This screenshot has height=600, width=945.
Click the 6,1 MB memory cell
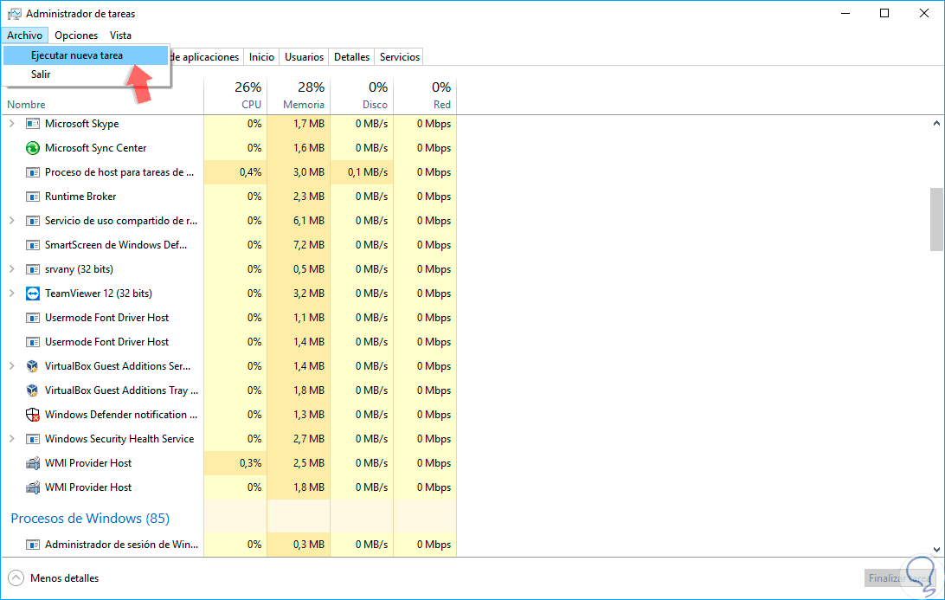point(299,221)
